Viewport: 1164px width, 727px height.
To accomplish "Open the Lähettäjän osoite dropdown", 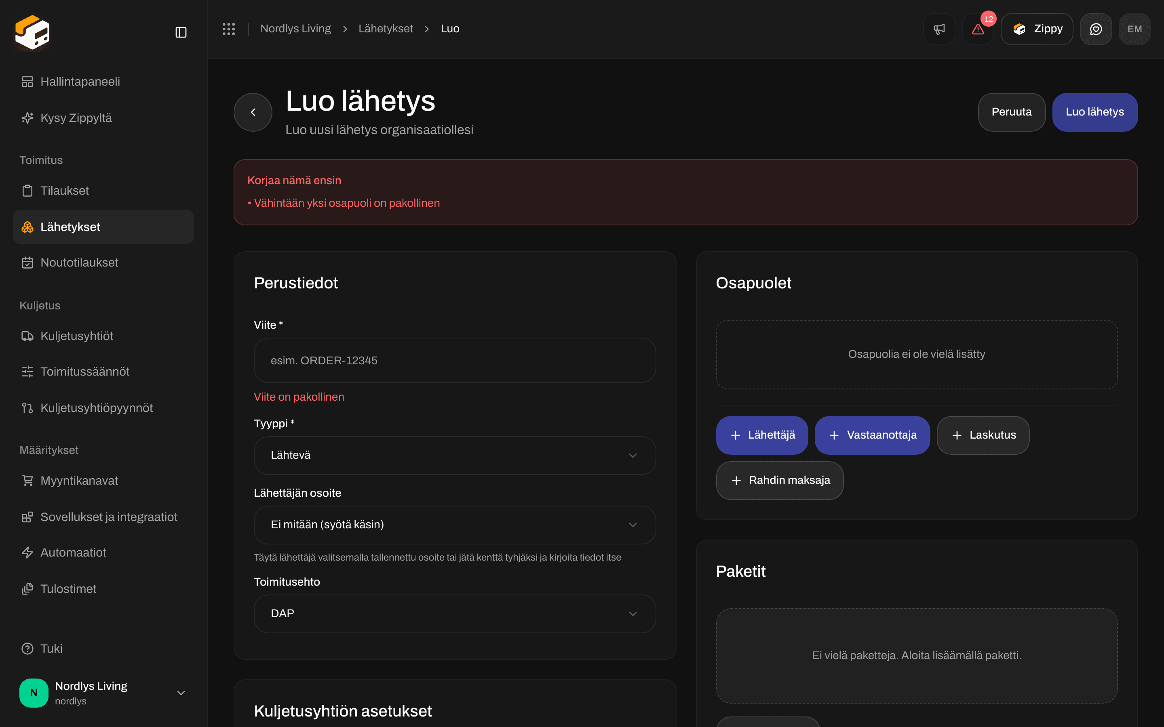I will (455, 525).
